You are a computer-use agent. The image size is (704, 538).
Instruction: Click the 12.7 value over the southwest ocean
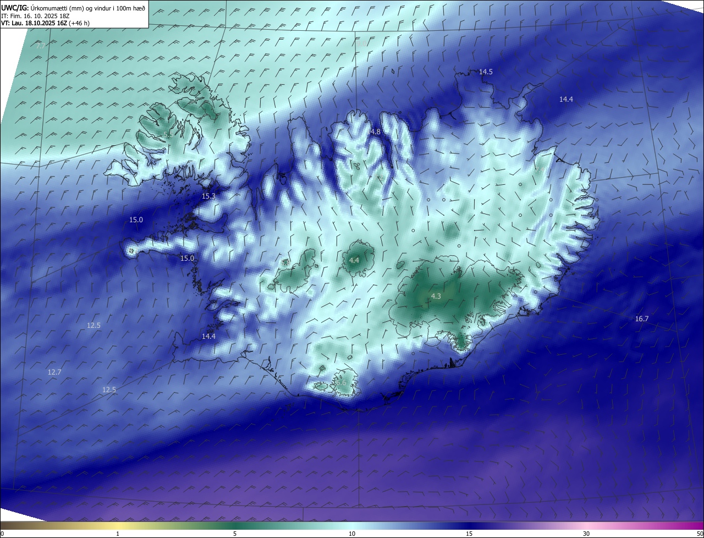pyautogui.click(x=54, y=372)
